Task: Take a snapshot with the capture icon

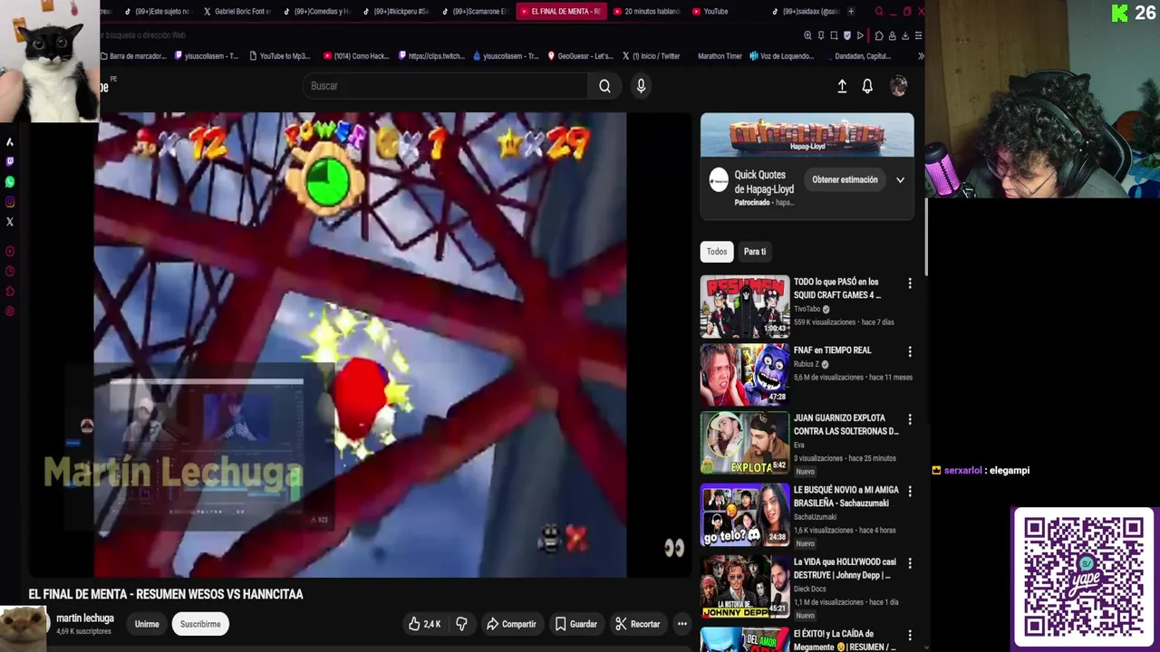Action: coord(834,35)
